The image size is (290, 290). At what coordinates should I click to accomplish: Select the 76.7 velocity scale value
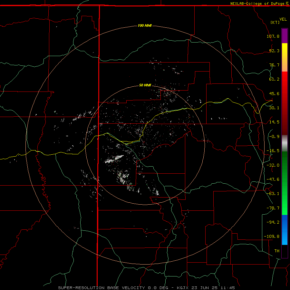pos(274,65)
